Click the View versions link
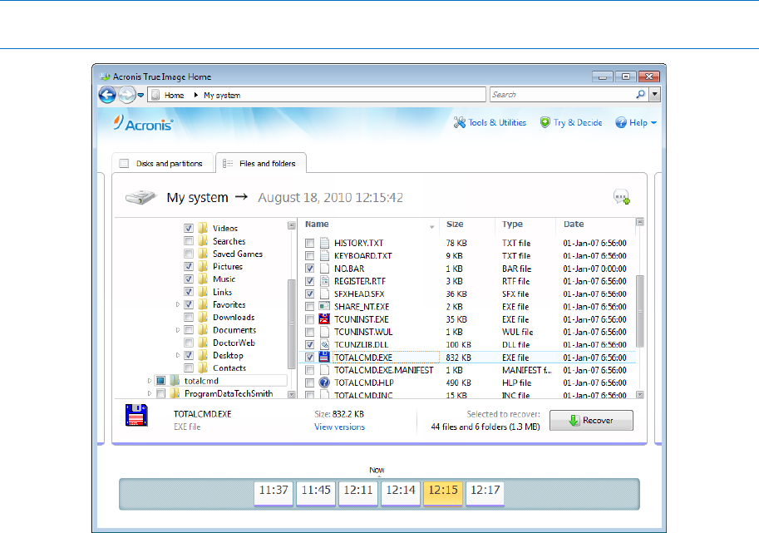This screenshot has width=759, height=533. [x=339, y=427]
